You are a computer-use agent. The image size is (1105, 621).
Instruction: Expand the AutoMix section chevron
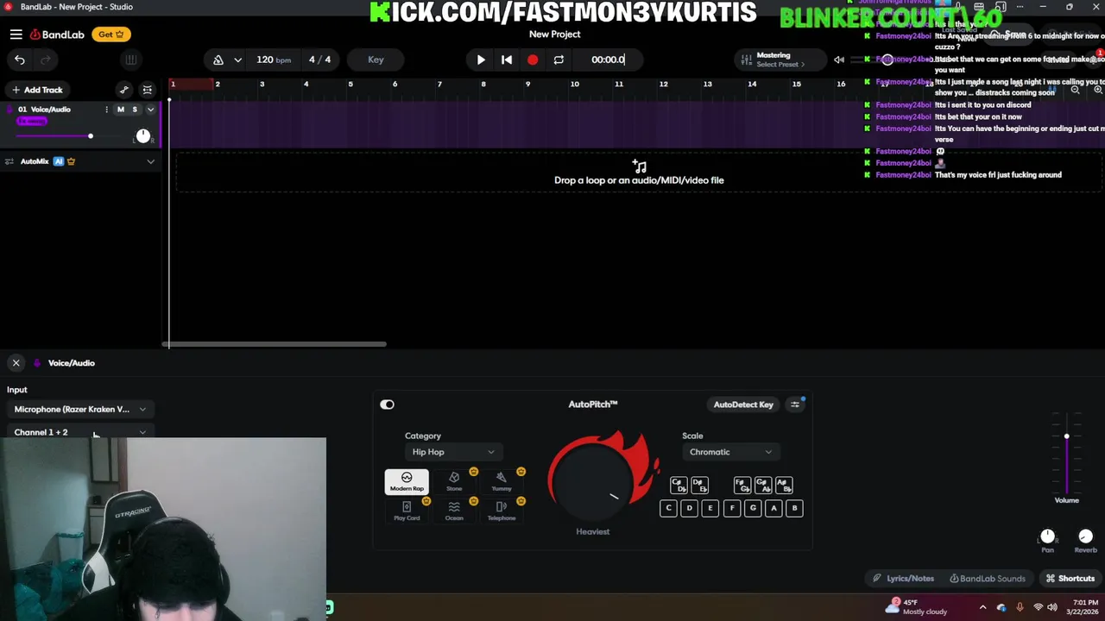click(x=150, y=161)
